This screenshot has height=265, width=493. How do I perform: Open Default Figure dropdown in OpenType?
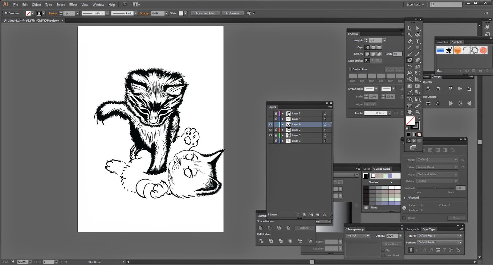tap(440, 236)
